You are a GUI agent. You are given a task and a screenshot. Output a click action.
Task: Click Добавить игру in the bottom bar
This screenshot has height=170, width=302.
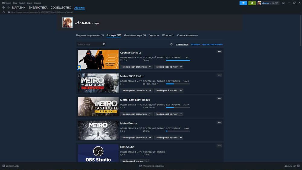click(12, 166)
